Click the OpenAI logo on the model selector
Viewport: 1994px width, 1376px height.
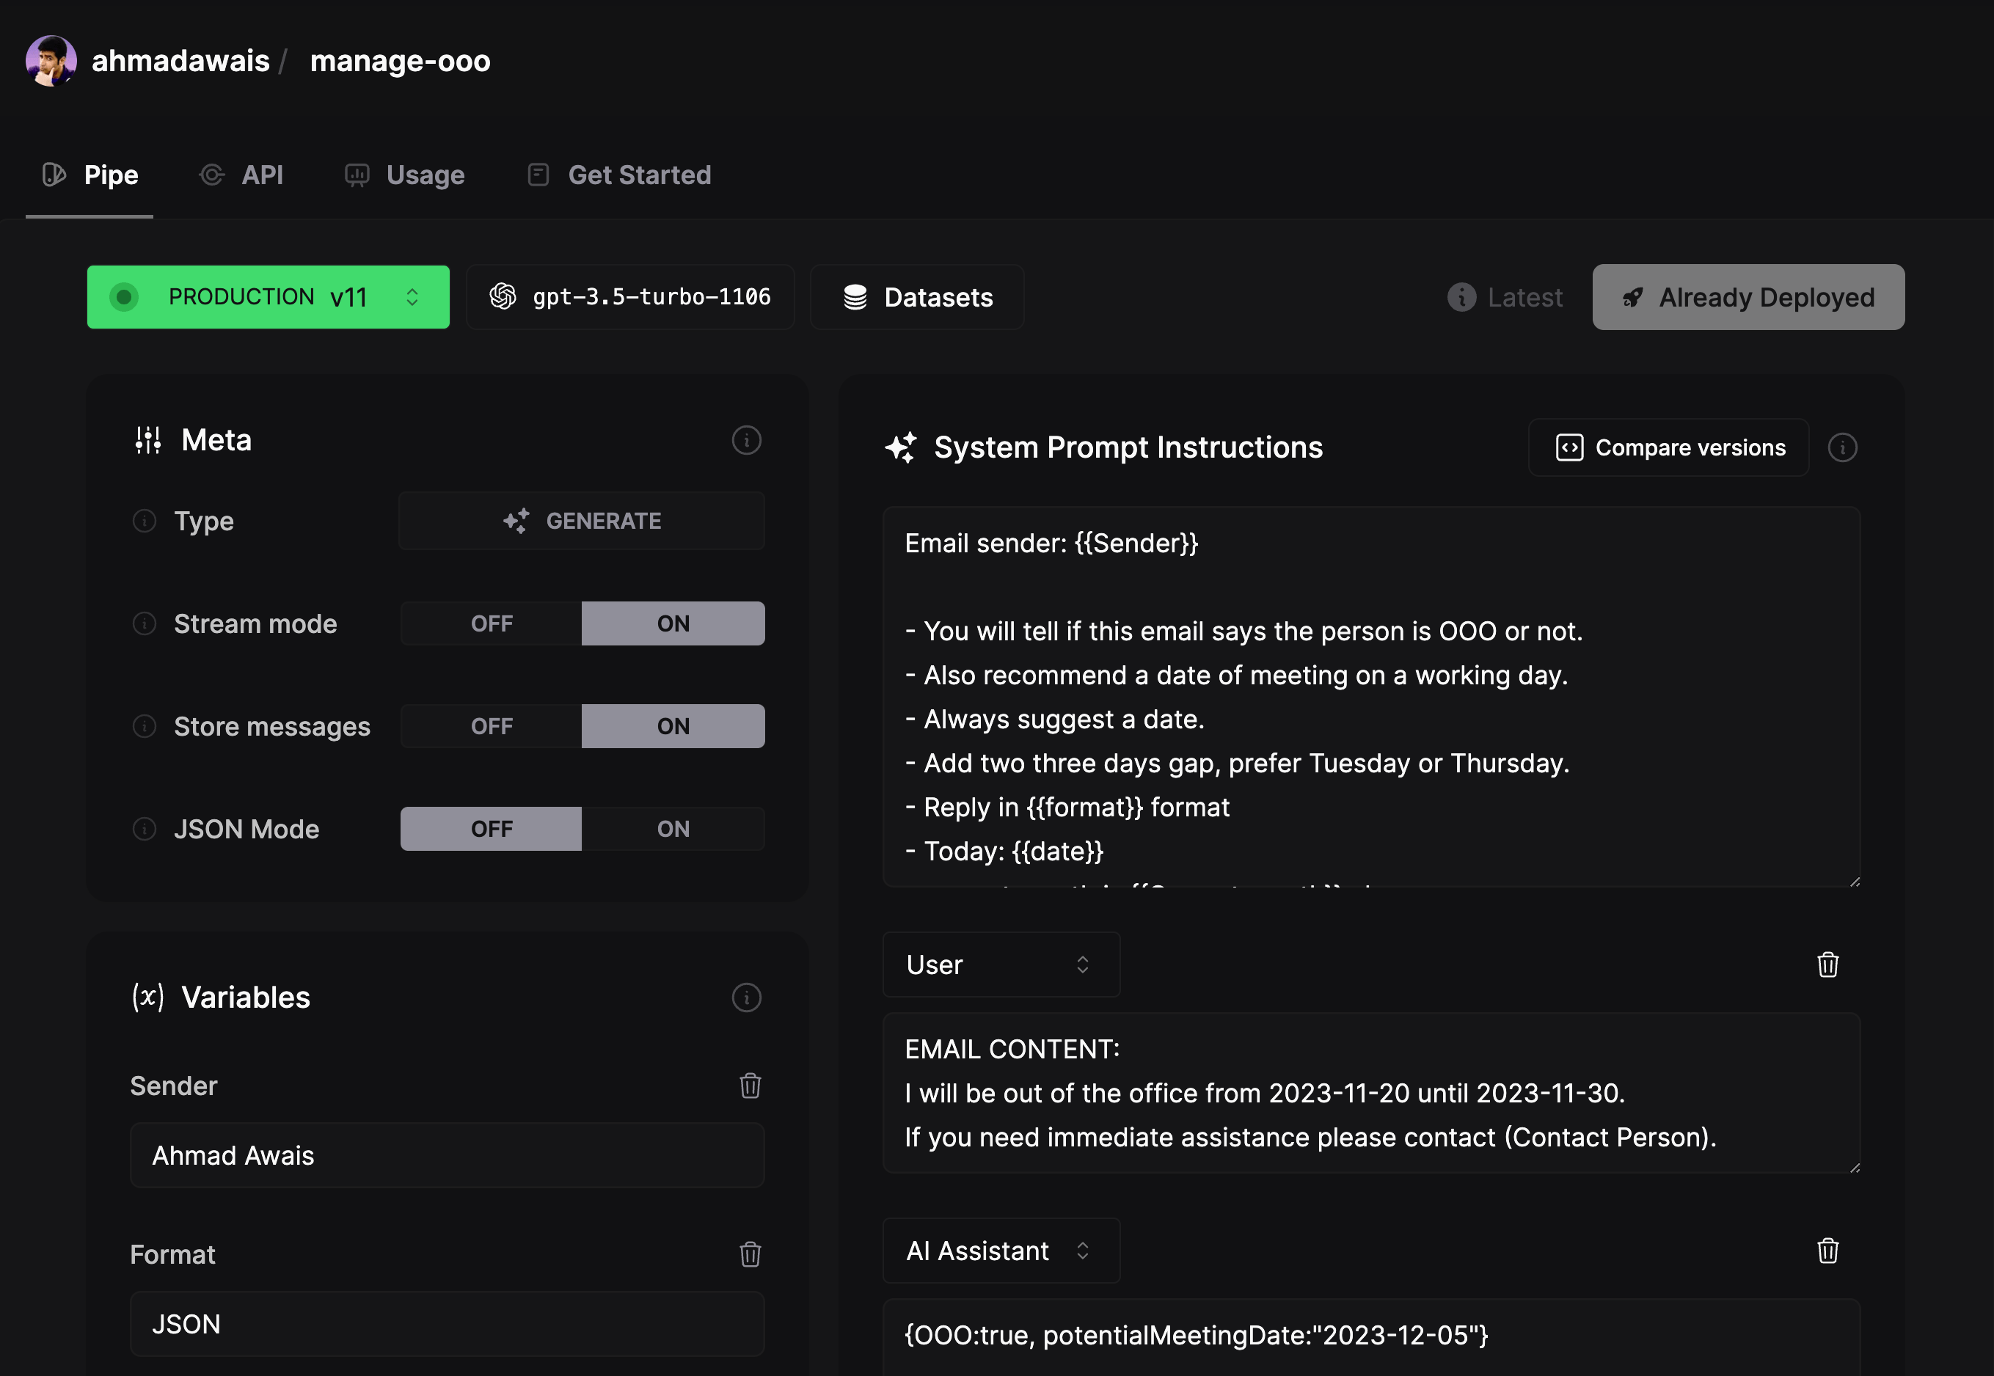(505, 296)
